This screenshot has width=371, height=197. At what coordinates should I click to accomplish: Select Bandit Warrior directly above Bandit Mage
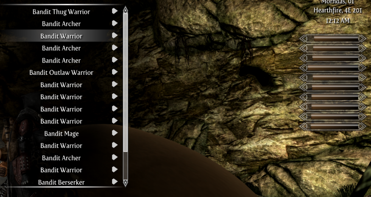tap(61, 121)
